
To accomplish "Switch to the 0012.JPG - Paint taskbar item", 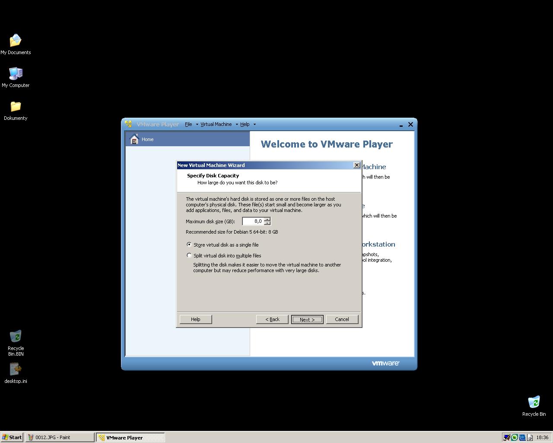I will point(60,437).
